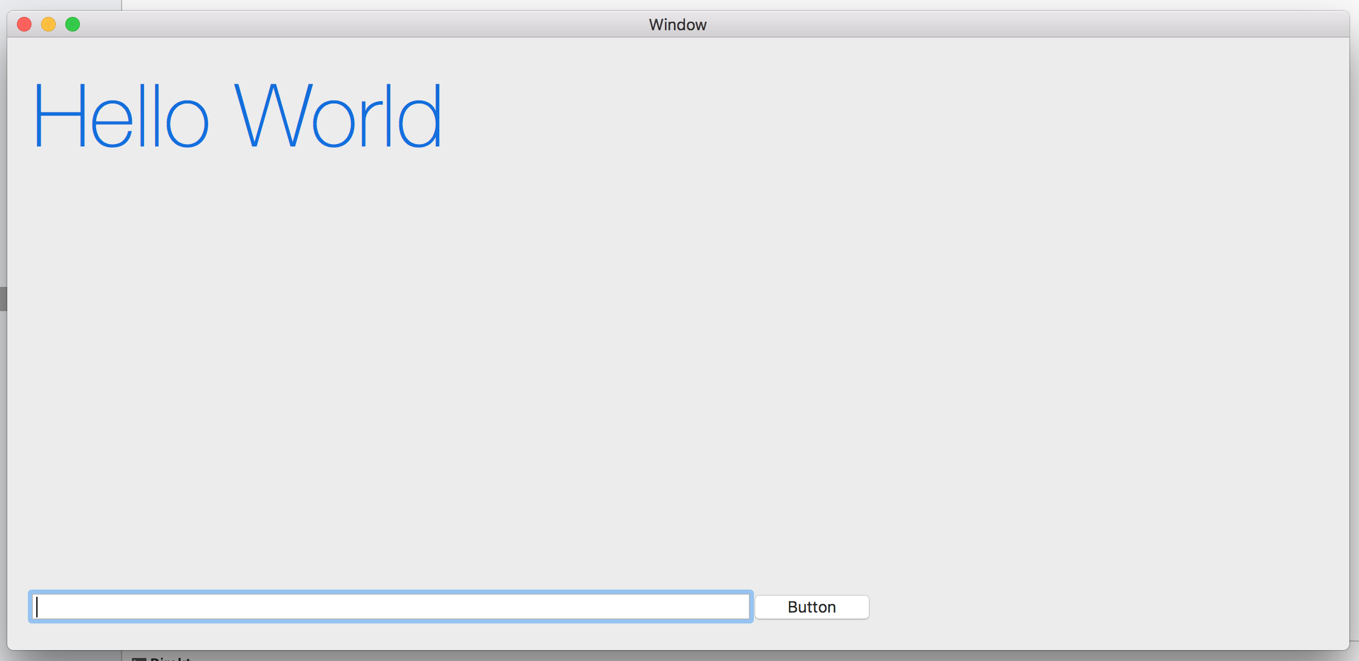The width and height of the screenshot is (1359, 661).
Task: Click blank center of window content
Action: click(x=678, y=339)
